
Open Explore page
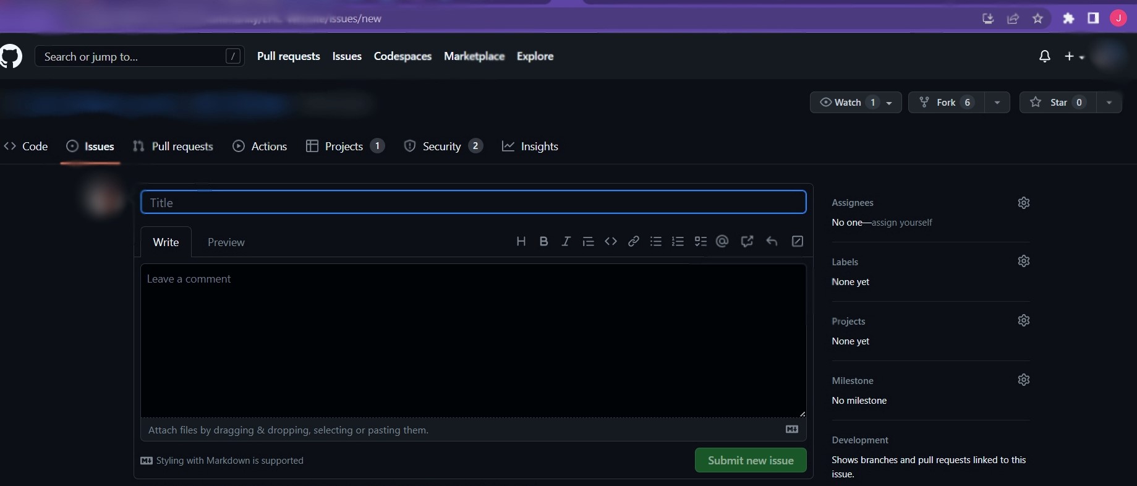point(535,56)
